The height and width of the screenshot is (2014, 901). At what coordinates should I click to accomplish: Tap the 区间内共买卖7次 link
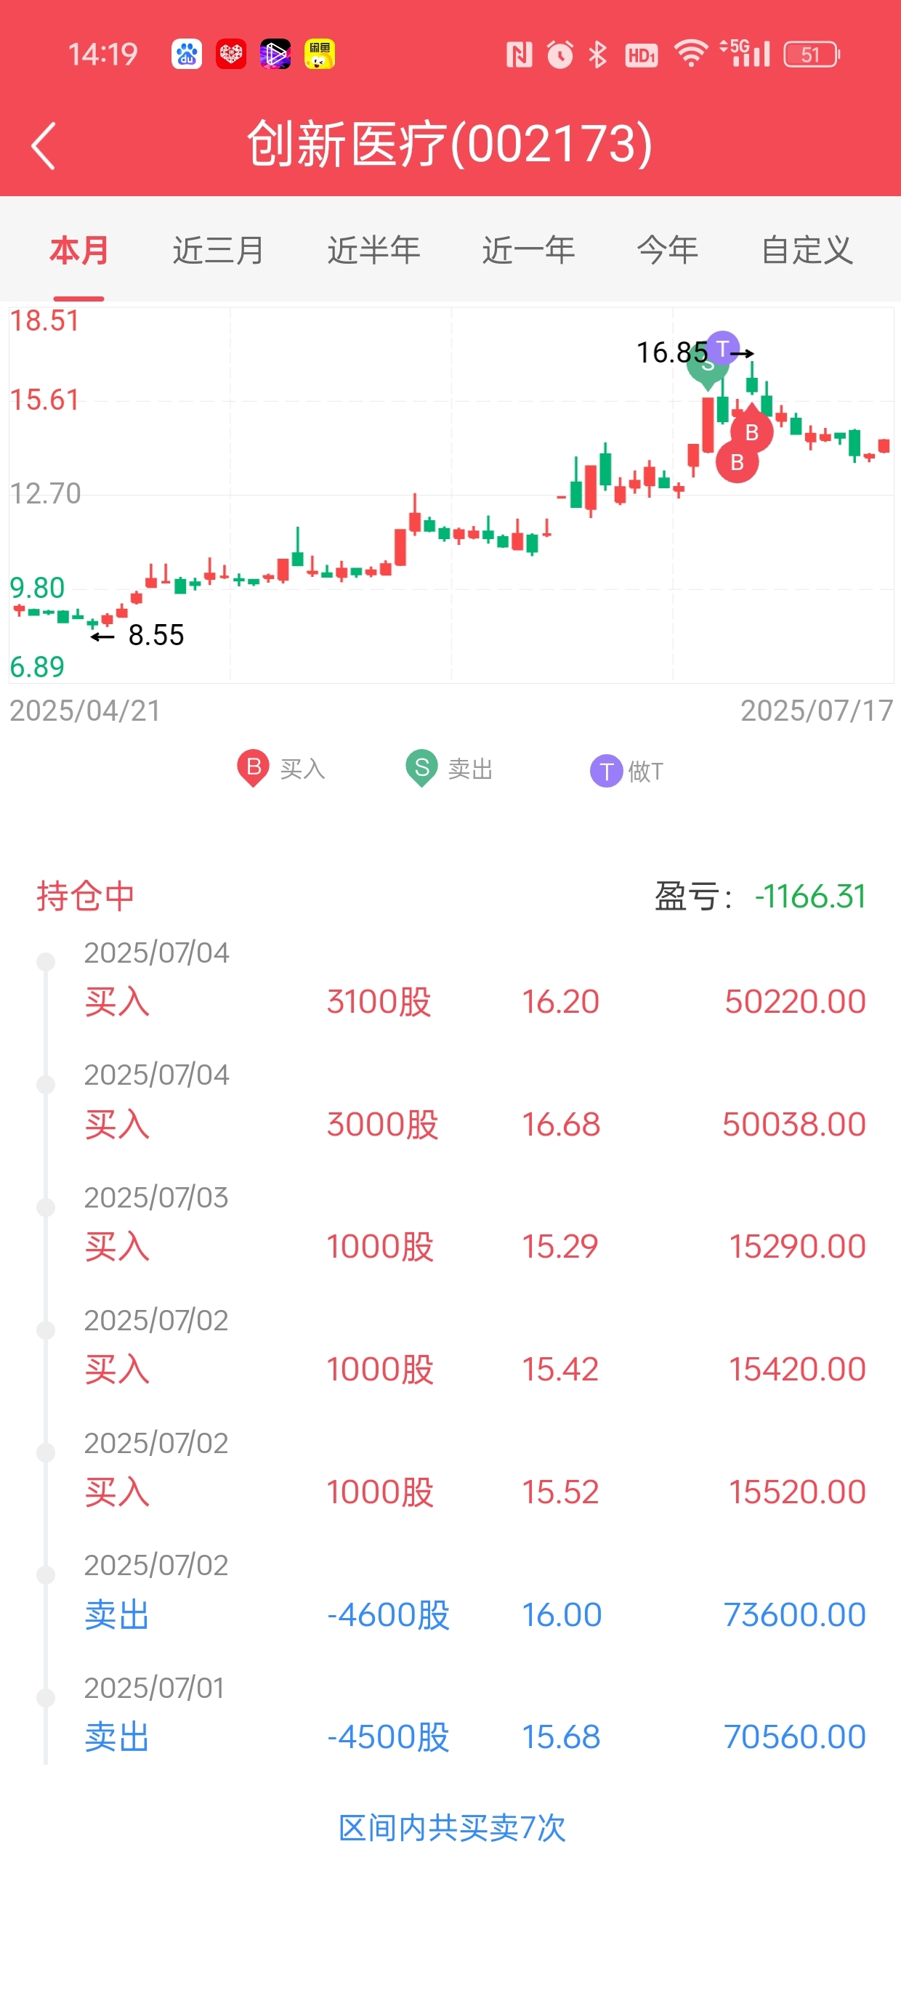point(451,1828)
